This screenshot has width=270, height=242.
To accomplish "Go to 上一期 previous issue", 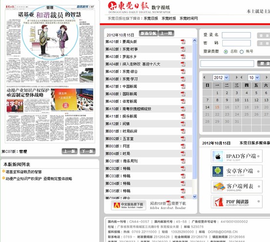I will (x=166, y=33).
